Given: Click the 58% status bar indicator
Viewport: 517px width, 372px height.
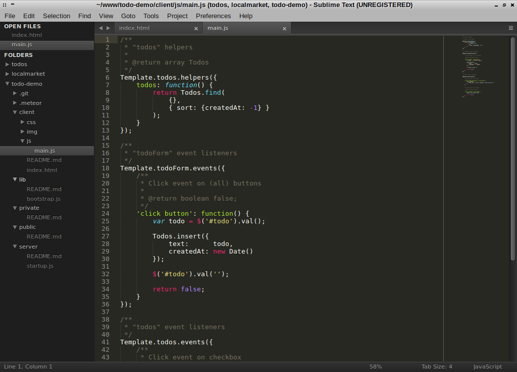Looking at the screenshot, I should coord(376,366).
